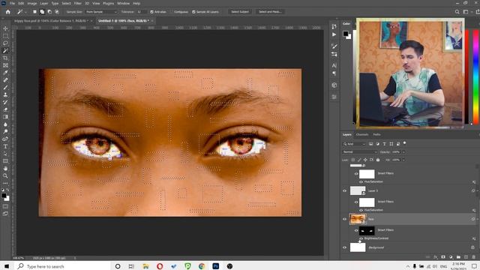Select the Pen tool
Screen dimensions: 480x270
(x=5, y=139)
